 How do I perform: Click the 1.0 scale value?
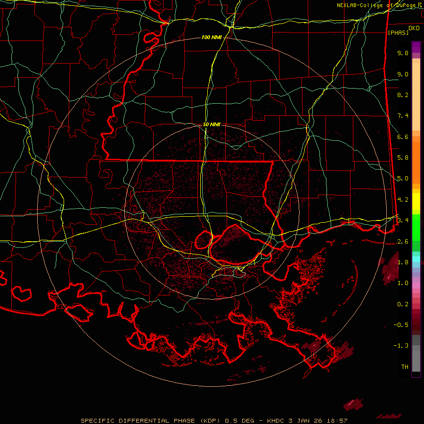coord(403,283)
